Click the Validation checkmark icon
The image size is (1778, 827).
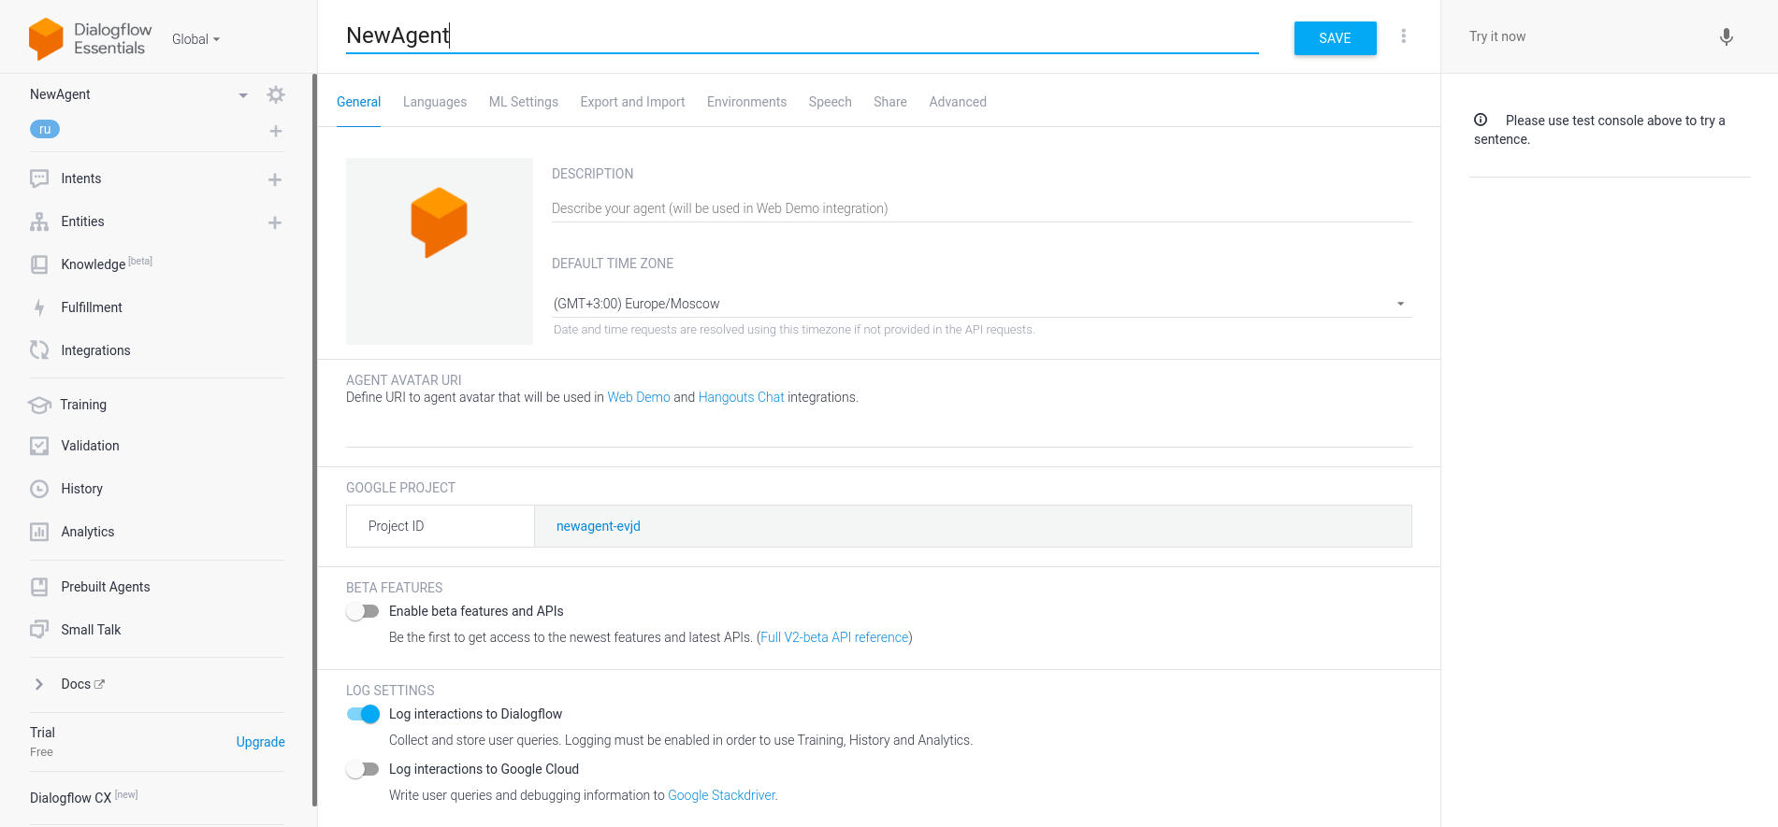[39, 446]
